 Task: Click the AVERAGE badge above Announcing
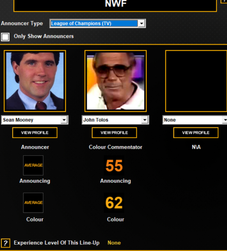coord(33,165)
